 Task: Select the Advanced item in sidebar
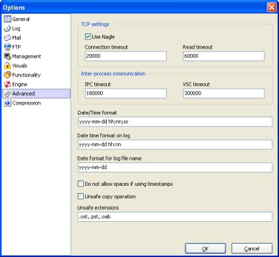coord(36,94)
